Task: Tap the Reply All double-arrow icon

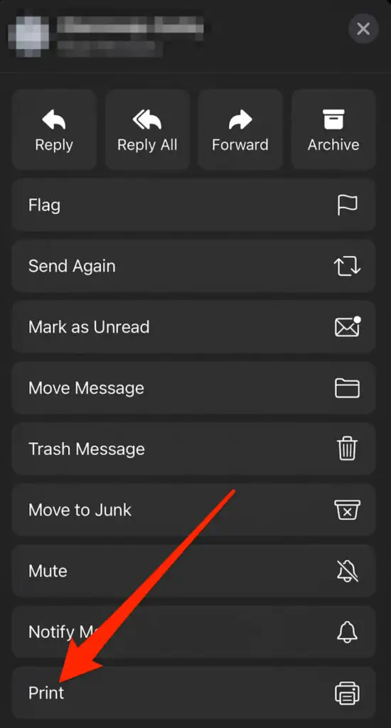Action: pyautogui.click(x=146, y=120)
